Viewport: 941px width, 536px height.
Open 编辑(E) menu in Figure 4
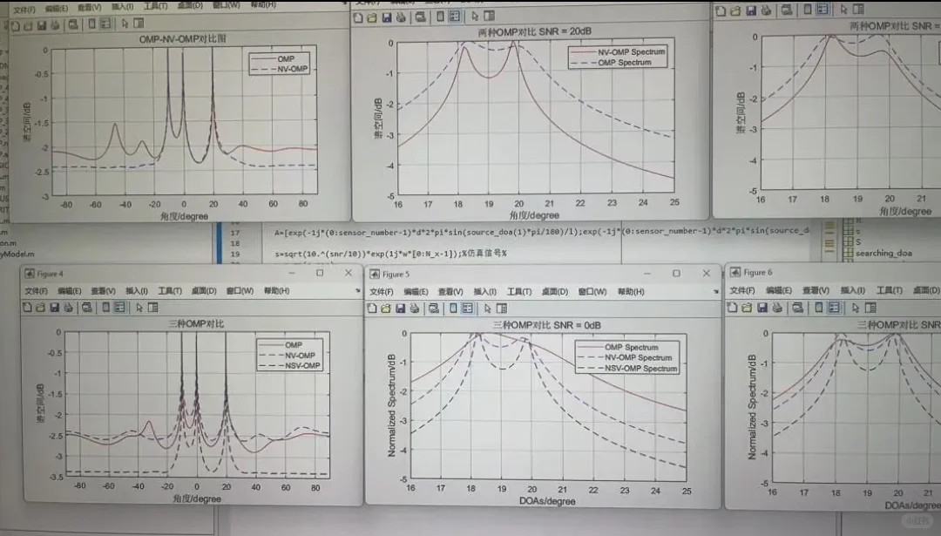[69, 290]
